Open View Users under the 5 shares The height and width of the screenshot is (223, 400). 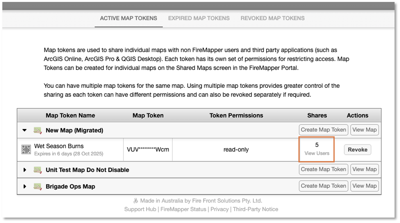[317, 153]
